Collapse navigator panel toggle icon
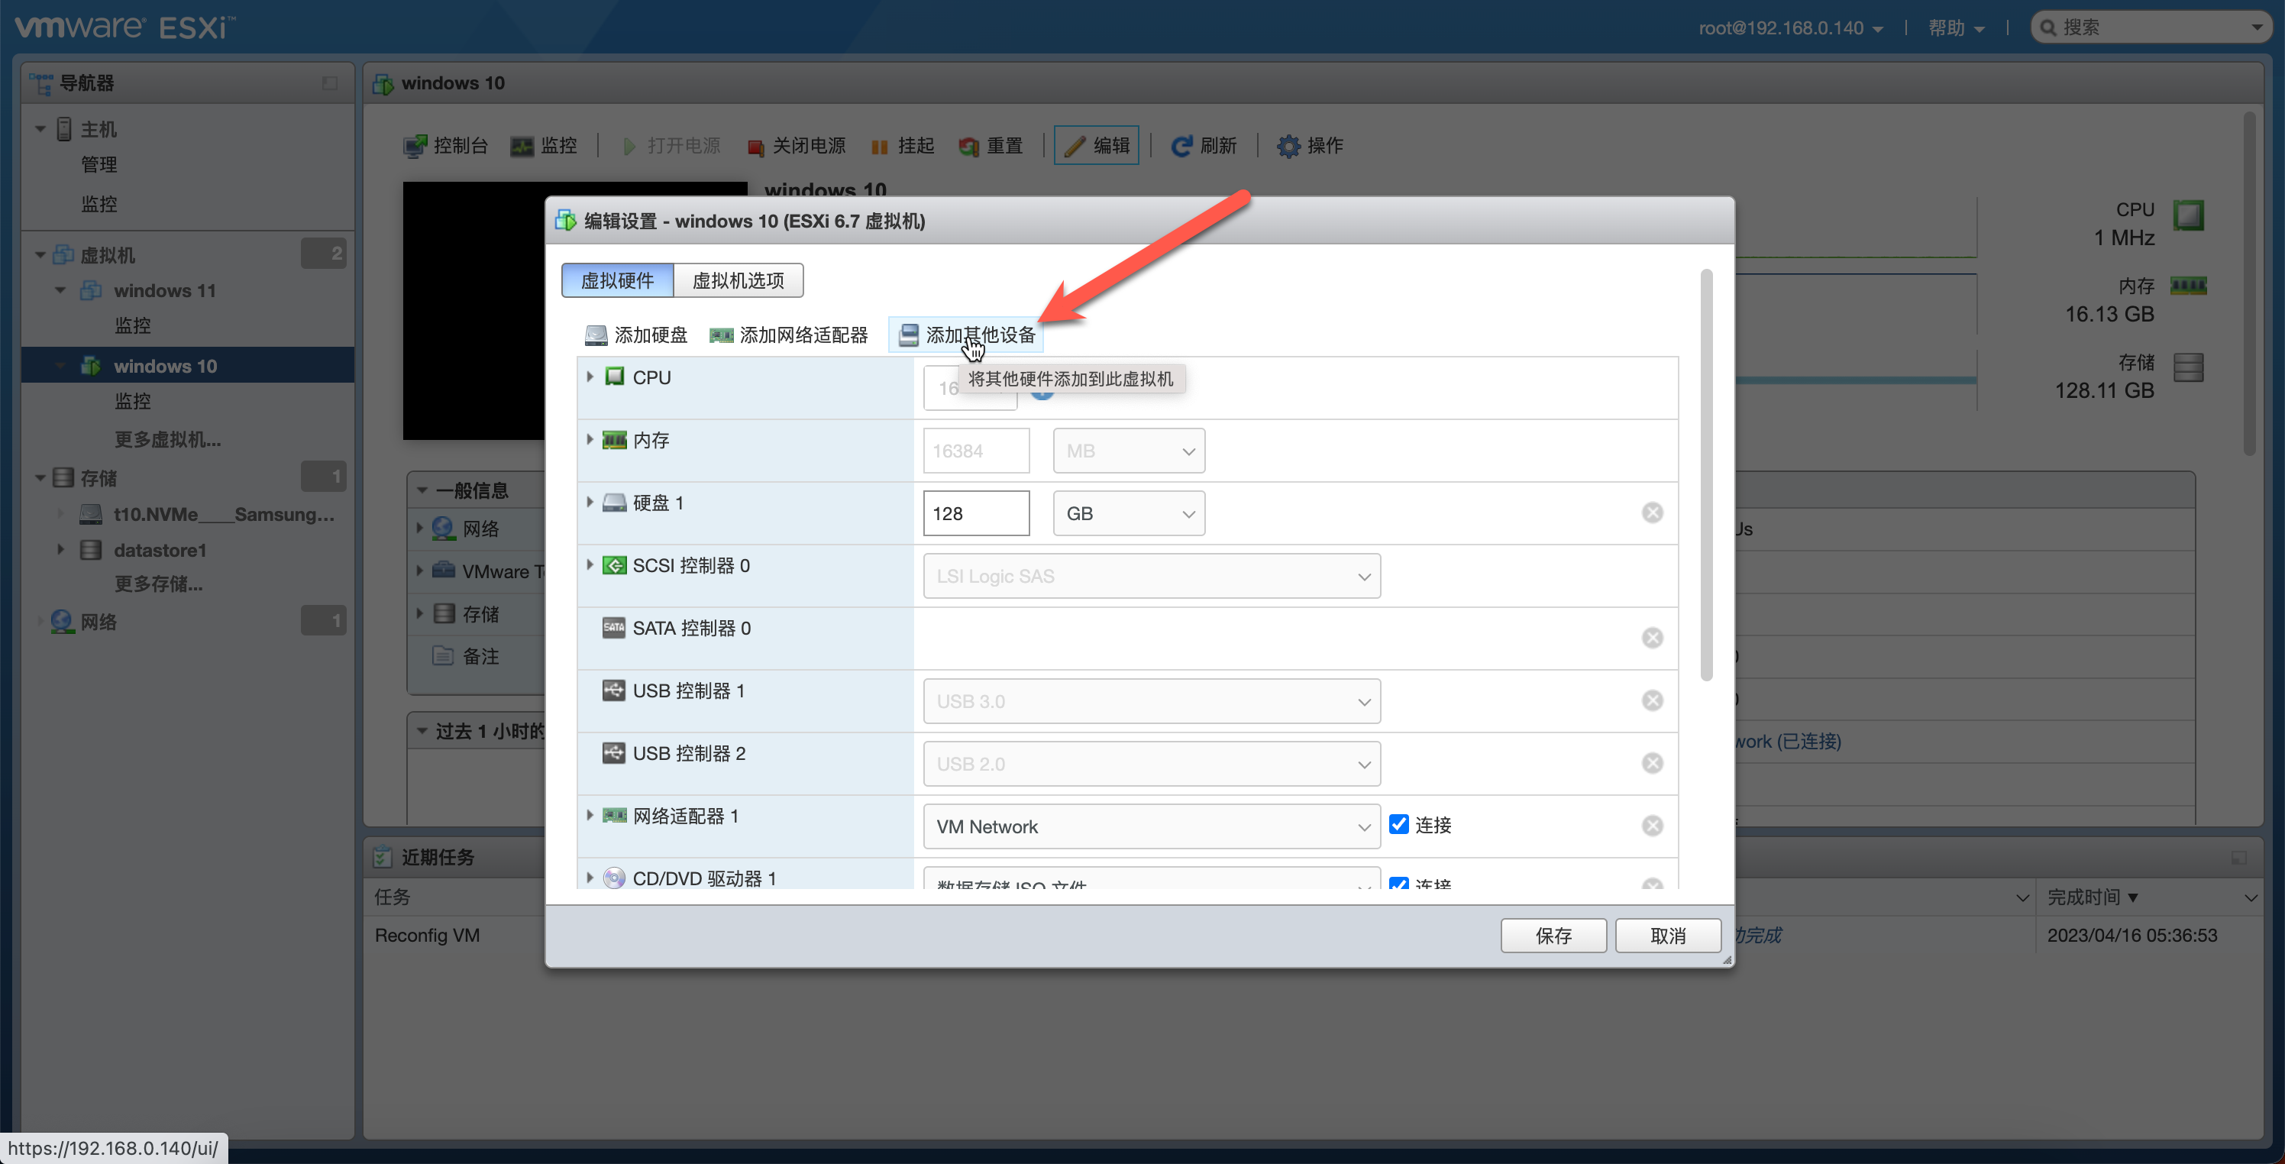2285x1164 pixels. (x=330, y=83)
